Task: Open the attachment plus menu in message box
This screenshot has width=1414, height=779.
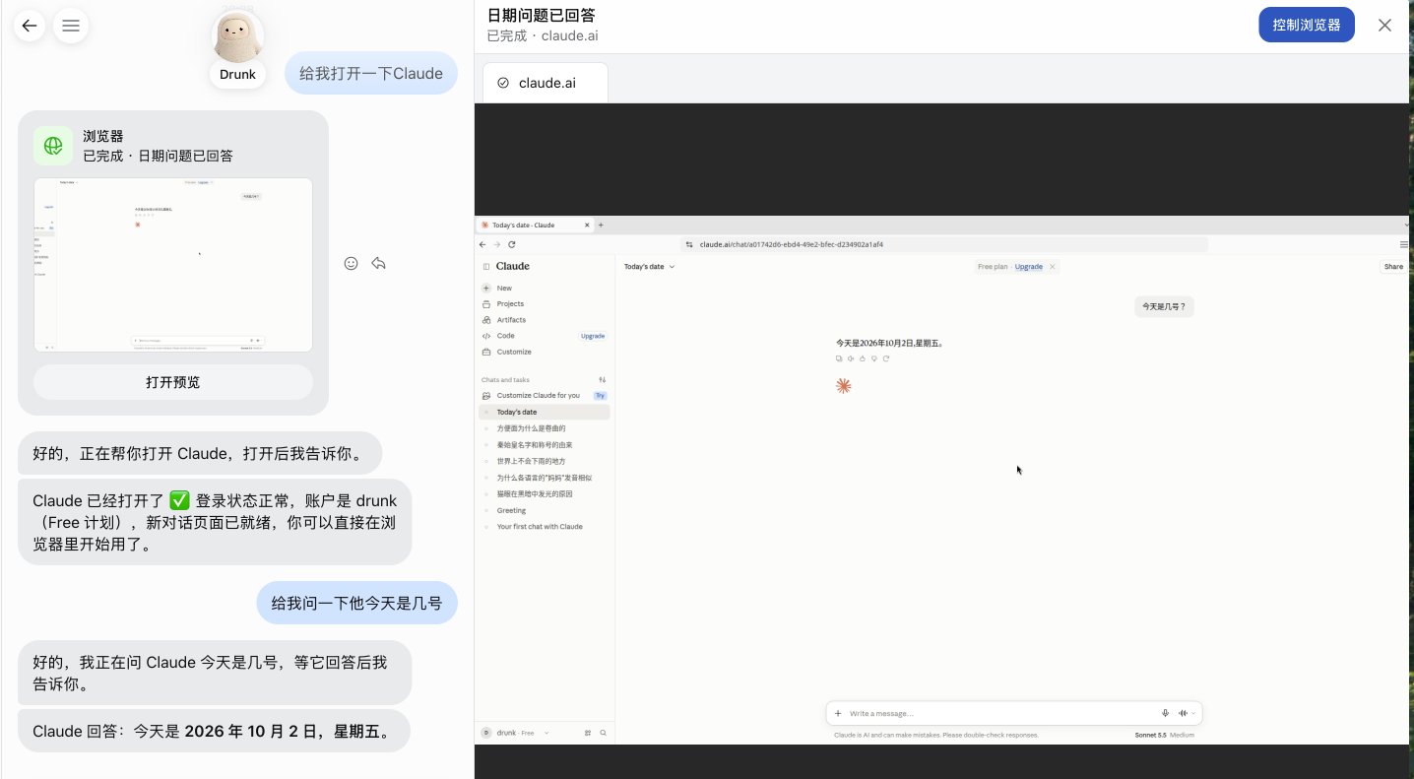Action: [838, 713]
